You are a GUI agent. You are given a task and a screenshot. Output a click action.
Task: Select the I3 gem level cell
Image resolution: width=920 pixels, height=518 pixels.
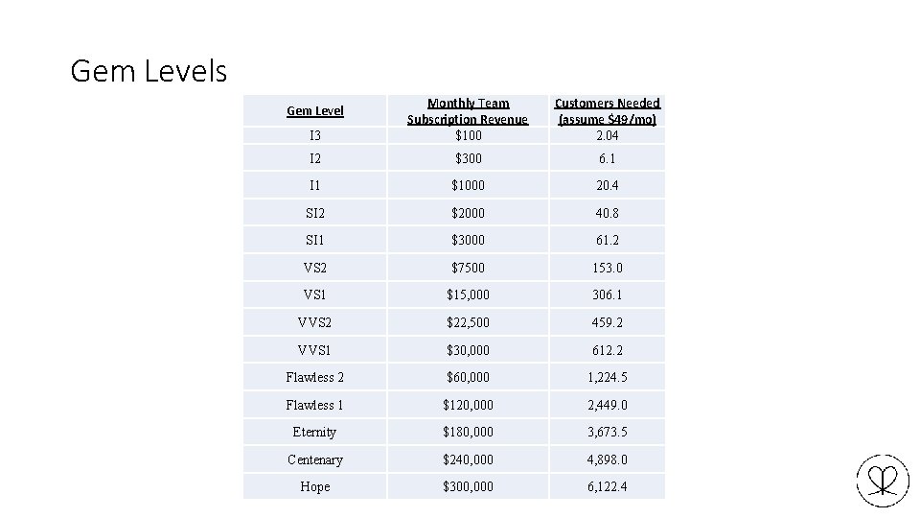coord(315,135)
